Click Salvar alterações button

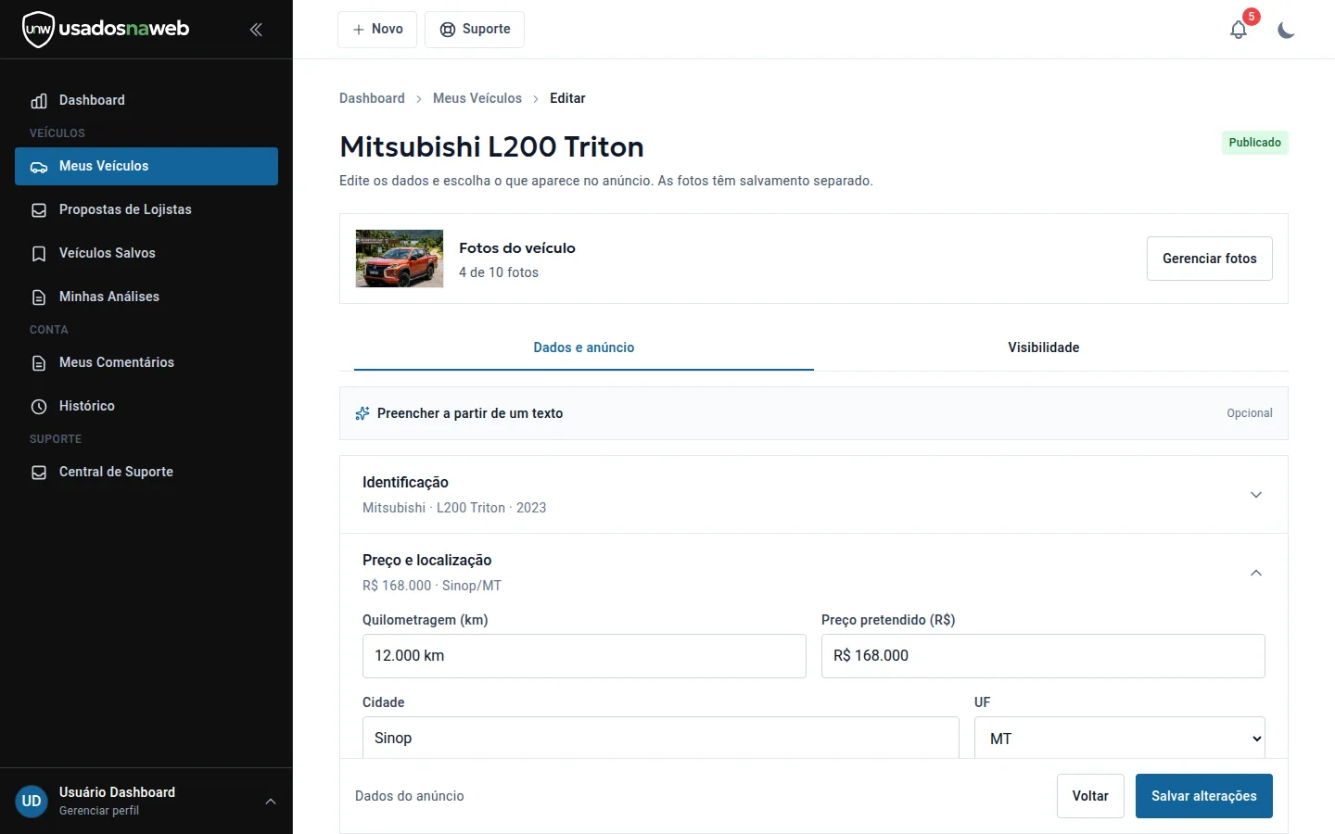pyautogui.click(x=1203, y=796)
